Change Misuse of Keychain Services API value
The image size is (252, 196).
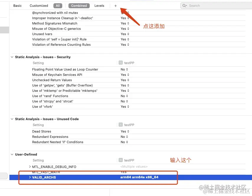tap(125, 75)
